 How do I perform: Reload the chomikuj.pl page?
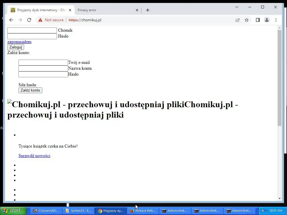pyautogui.click(x=29, y=20)
